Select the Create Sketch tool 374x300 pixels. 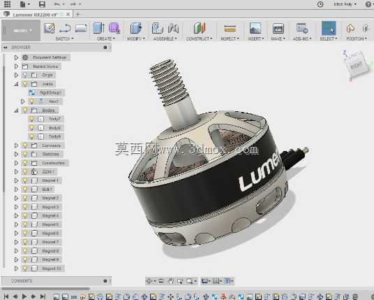pyautogui.click(x=50, y=28)
